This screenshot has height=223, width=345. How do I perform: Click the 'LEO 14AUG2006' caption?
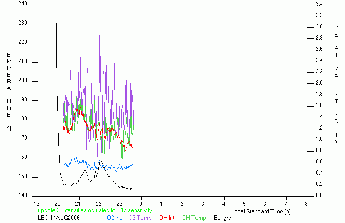pyautogui.click(x=59, y=218)
